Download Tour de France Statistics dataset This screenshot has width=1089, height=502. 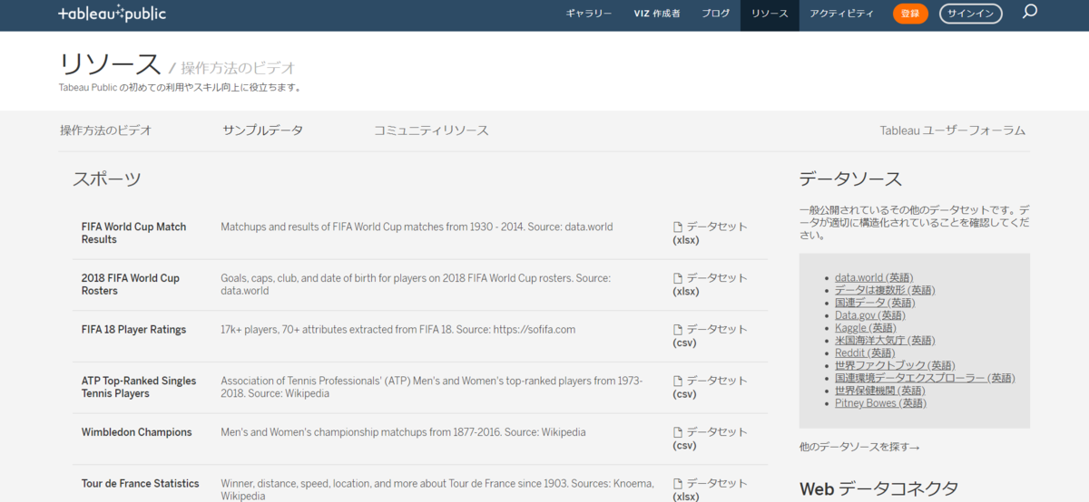pos(710,490)
